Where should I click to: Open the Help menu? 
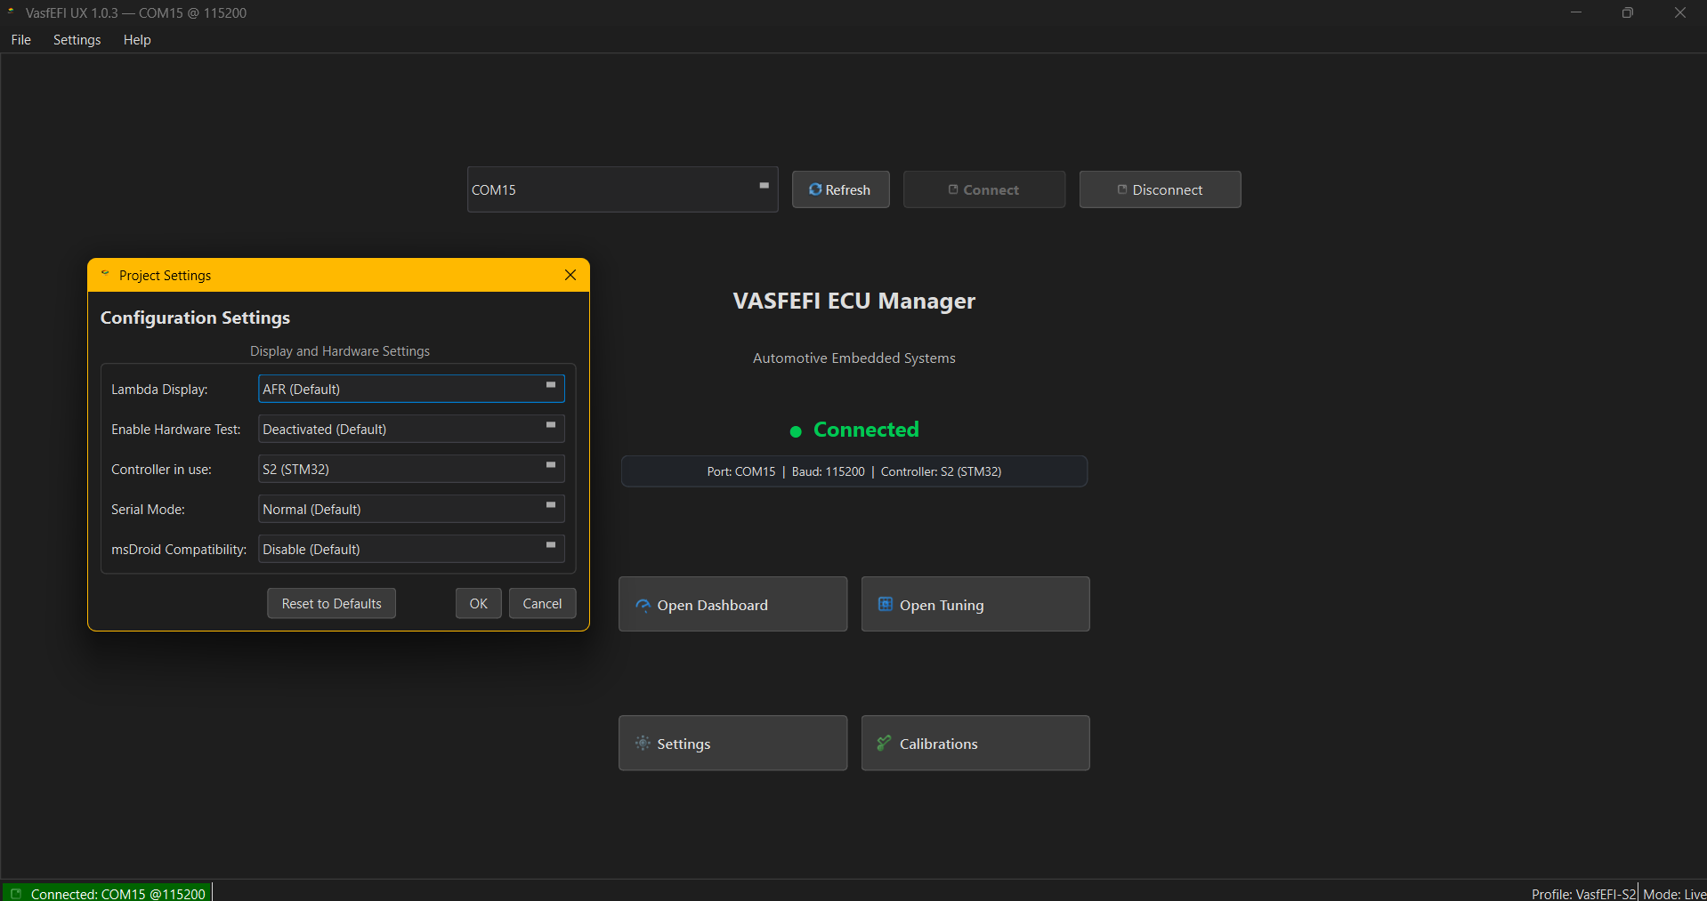coord(137,40)
